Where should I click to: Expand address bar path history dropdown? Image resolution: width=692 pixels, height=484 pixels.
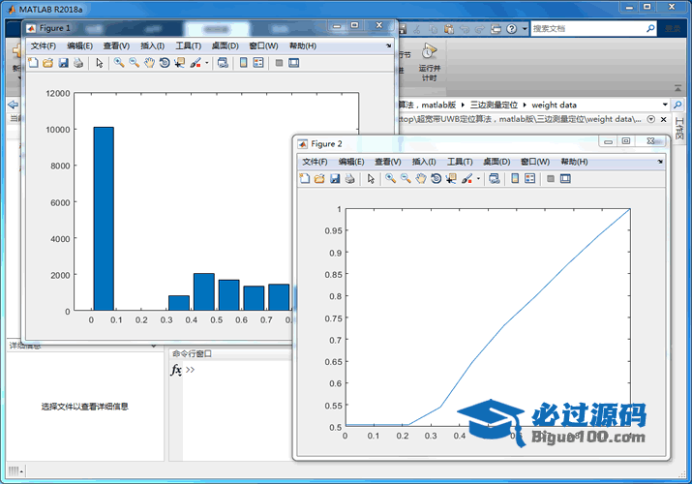(665, 105)
